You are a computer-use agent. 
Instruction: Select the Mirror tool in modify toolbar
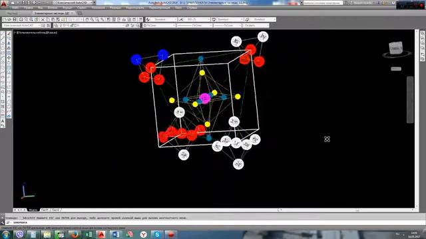tap(9, 43)
